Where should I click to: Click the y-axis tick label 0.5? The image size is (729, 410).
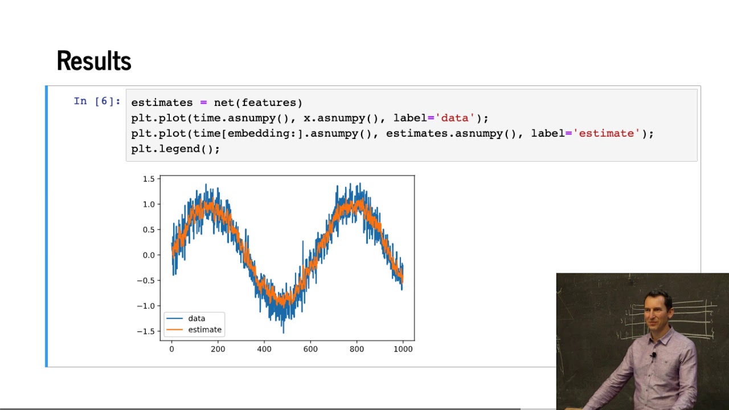coord(149,229)
